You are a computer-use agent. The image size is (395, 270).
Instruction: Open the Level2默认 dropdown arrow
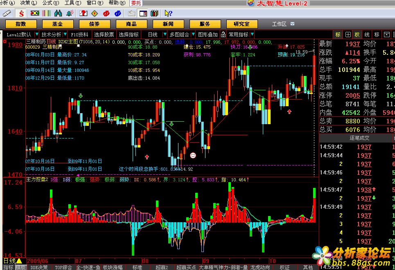(x=37, y=34)
